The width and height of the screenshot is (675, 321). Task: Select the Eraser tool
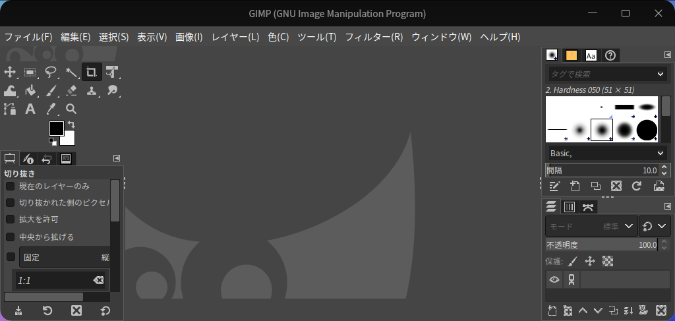click(x=71, y=91)
